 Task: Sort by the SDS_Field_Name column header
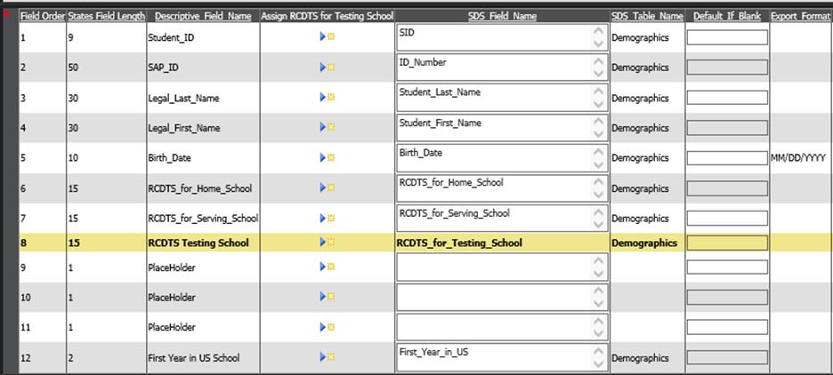(502, 16)
